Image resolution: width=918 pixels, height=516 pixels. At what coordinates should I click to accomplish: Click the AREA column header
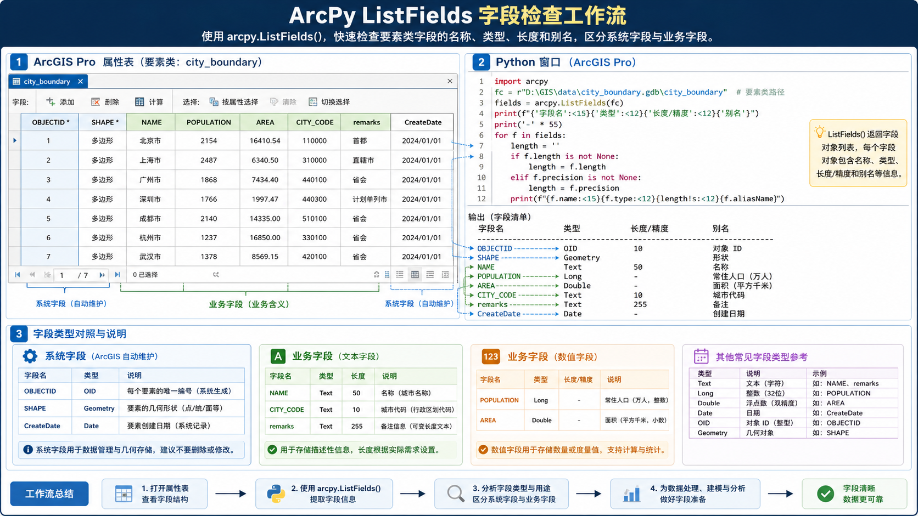[x=265, y=122]
